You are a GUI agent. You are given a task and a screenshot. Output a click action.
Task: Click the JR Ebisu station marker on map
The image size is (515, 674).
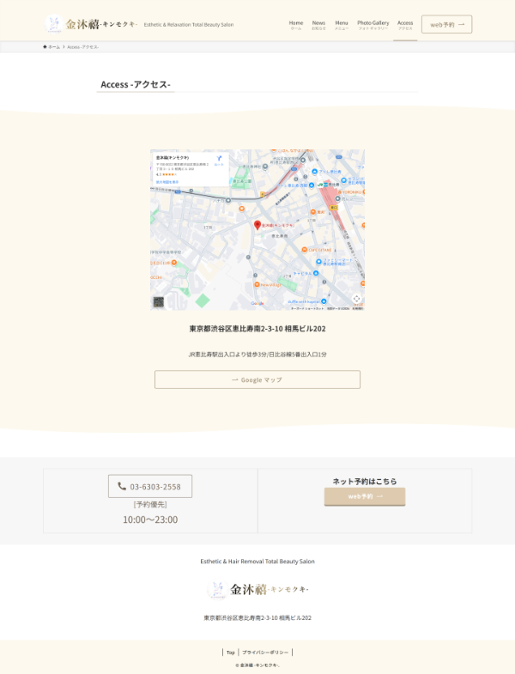pos(320,184)
